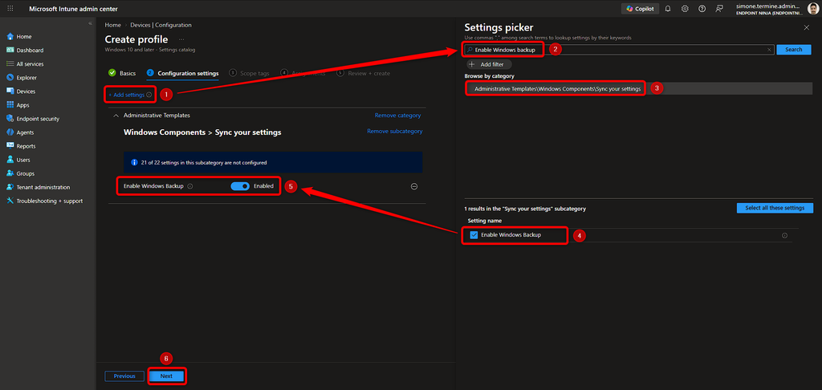Select Sync your settings category row
Image resolution: width=822 pixels, height=390 pixels.
(638, 88)
